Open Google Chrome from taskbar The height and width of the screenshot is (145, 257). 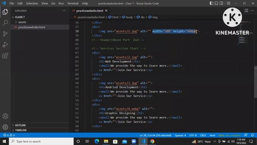pos(152,141)
